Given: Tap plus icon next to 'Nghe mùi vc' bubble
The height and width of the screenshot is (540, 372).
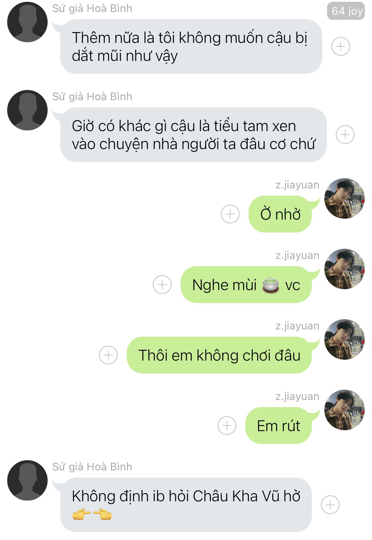Looking at the screenshot, I should tap(162, 284).
